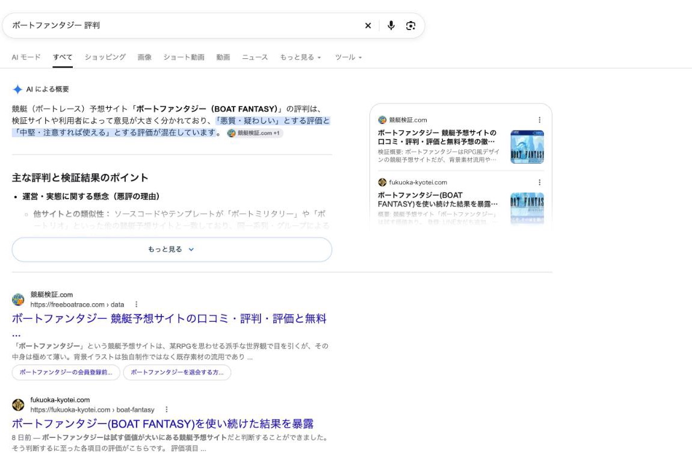
Task: Open result ボートファンタジー 競艇予想サイトの口コミ・評判
Action: [x=169, y=319]
